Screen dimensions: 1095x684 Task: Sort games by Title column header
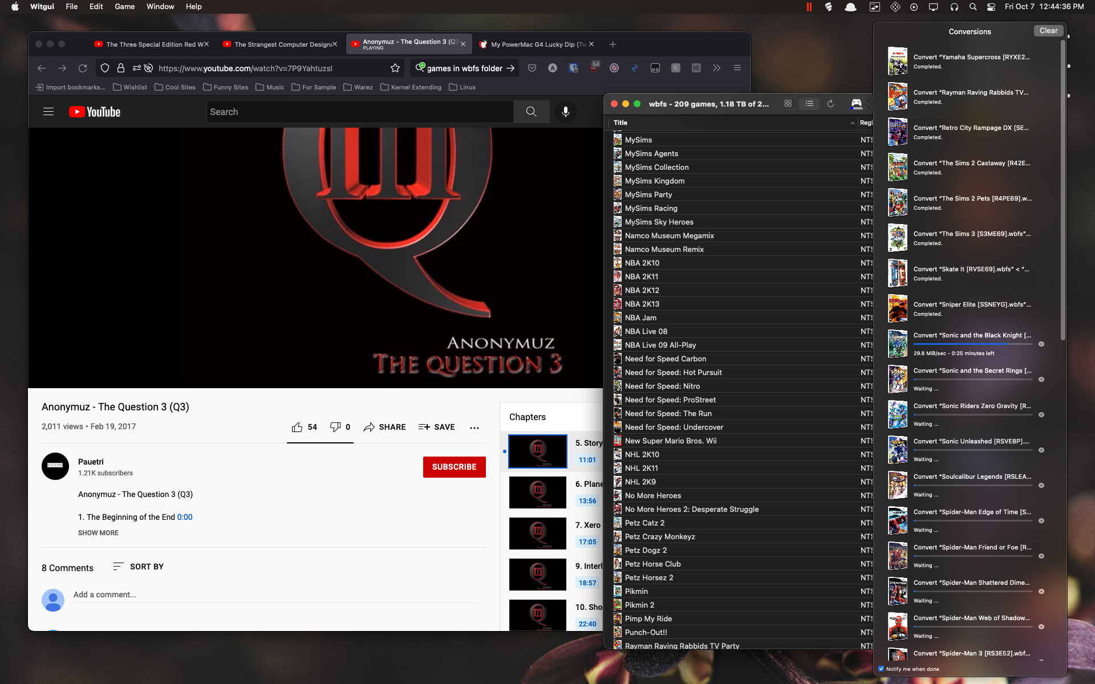click(620, 123)
